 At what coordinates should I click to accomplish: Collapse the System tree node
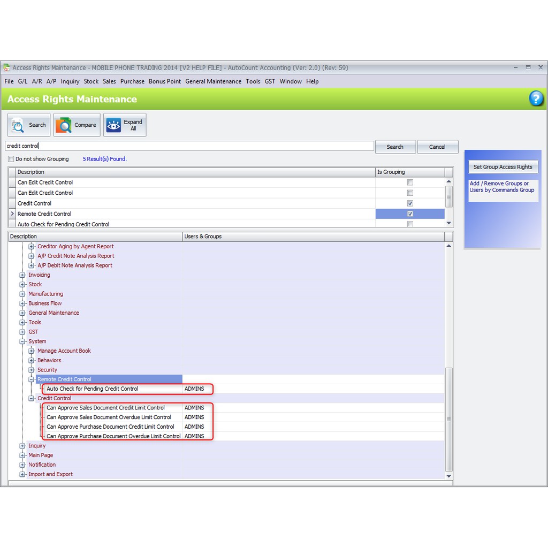coord(22,341)
